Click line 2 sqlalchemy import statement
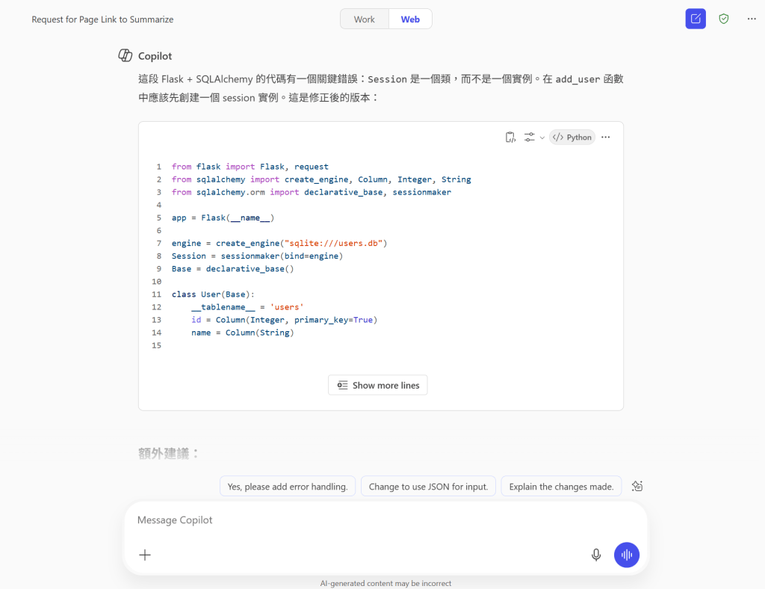 (321, 179)
